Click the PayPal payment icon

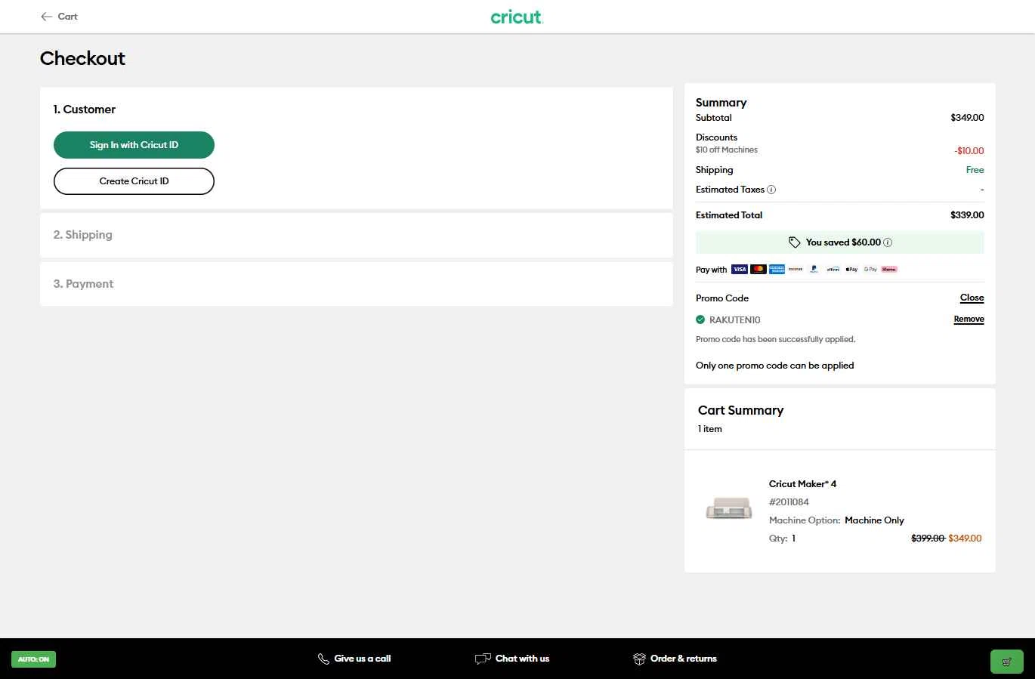(814, 269)
